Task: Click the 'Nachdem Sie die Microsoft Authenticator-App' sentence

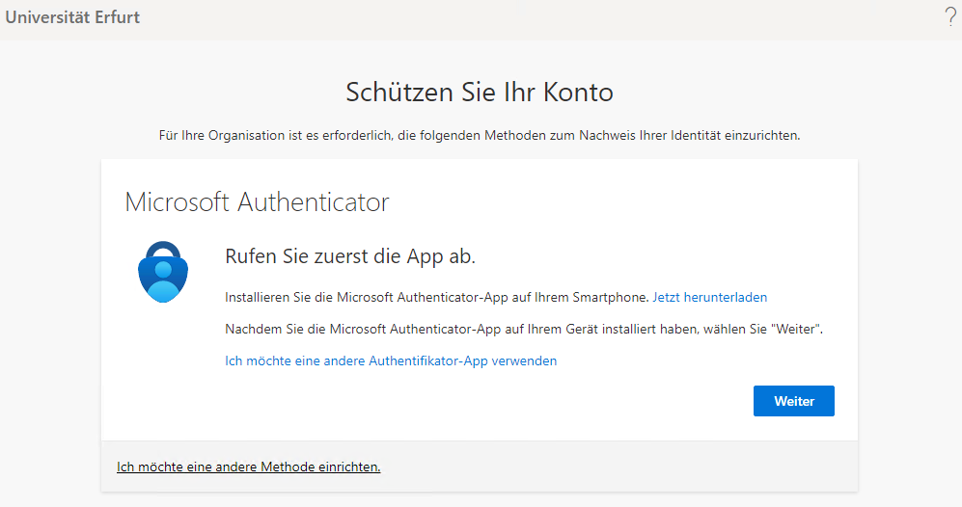Action: tap(482, 329)
